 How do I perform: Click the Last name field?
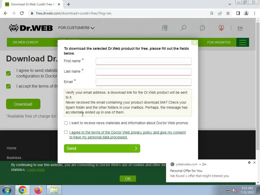[144, 72]
